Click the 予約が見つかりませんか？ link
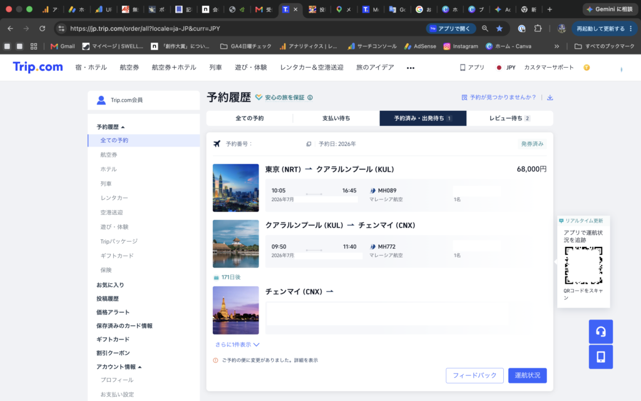The height and width of the screenshot is (401, 641). (x=499, y=97)
